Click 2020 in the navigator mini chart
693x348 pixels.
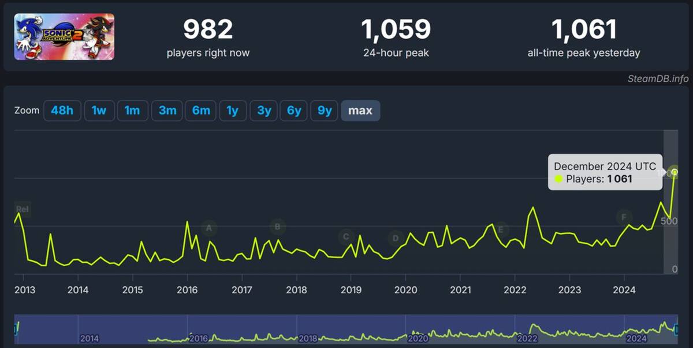tap(418, 339)
